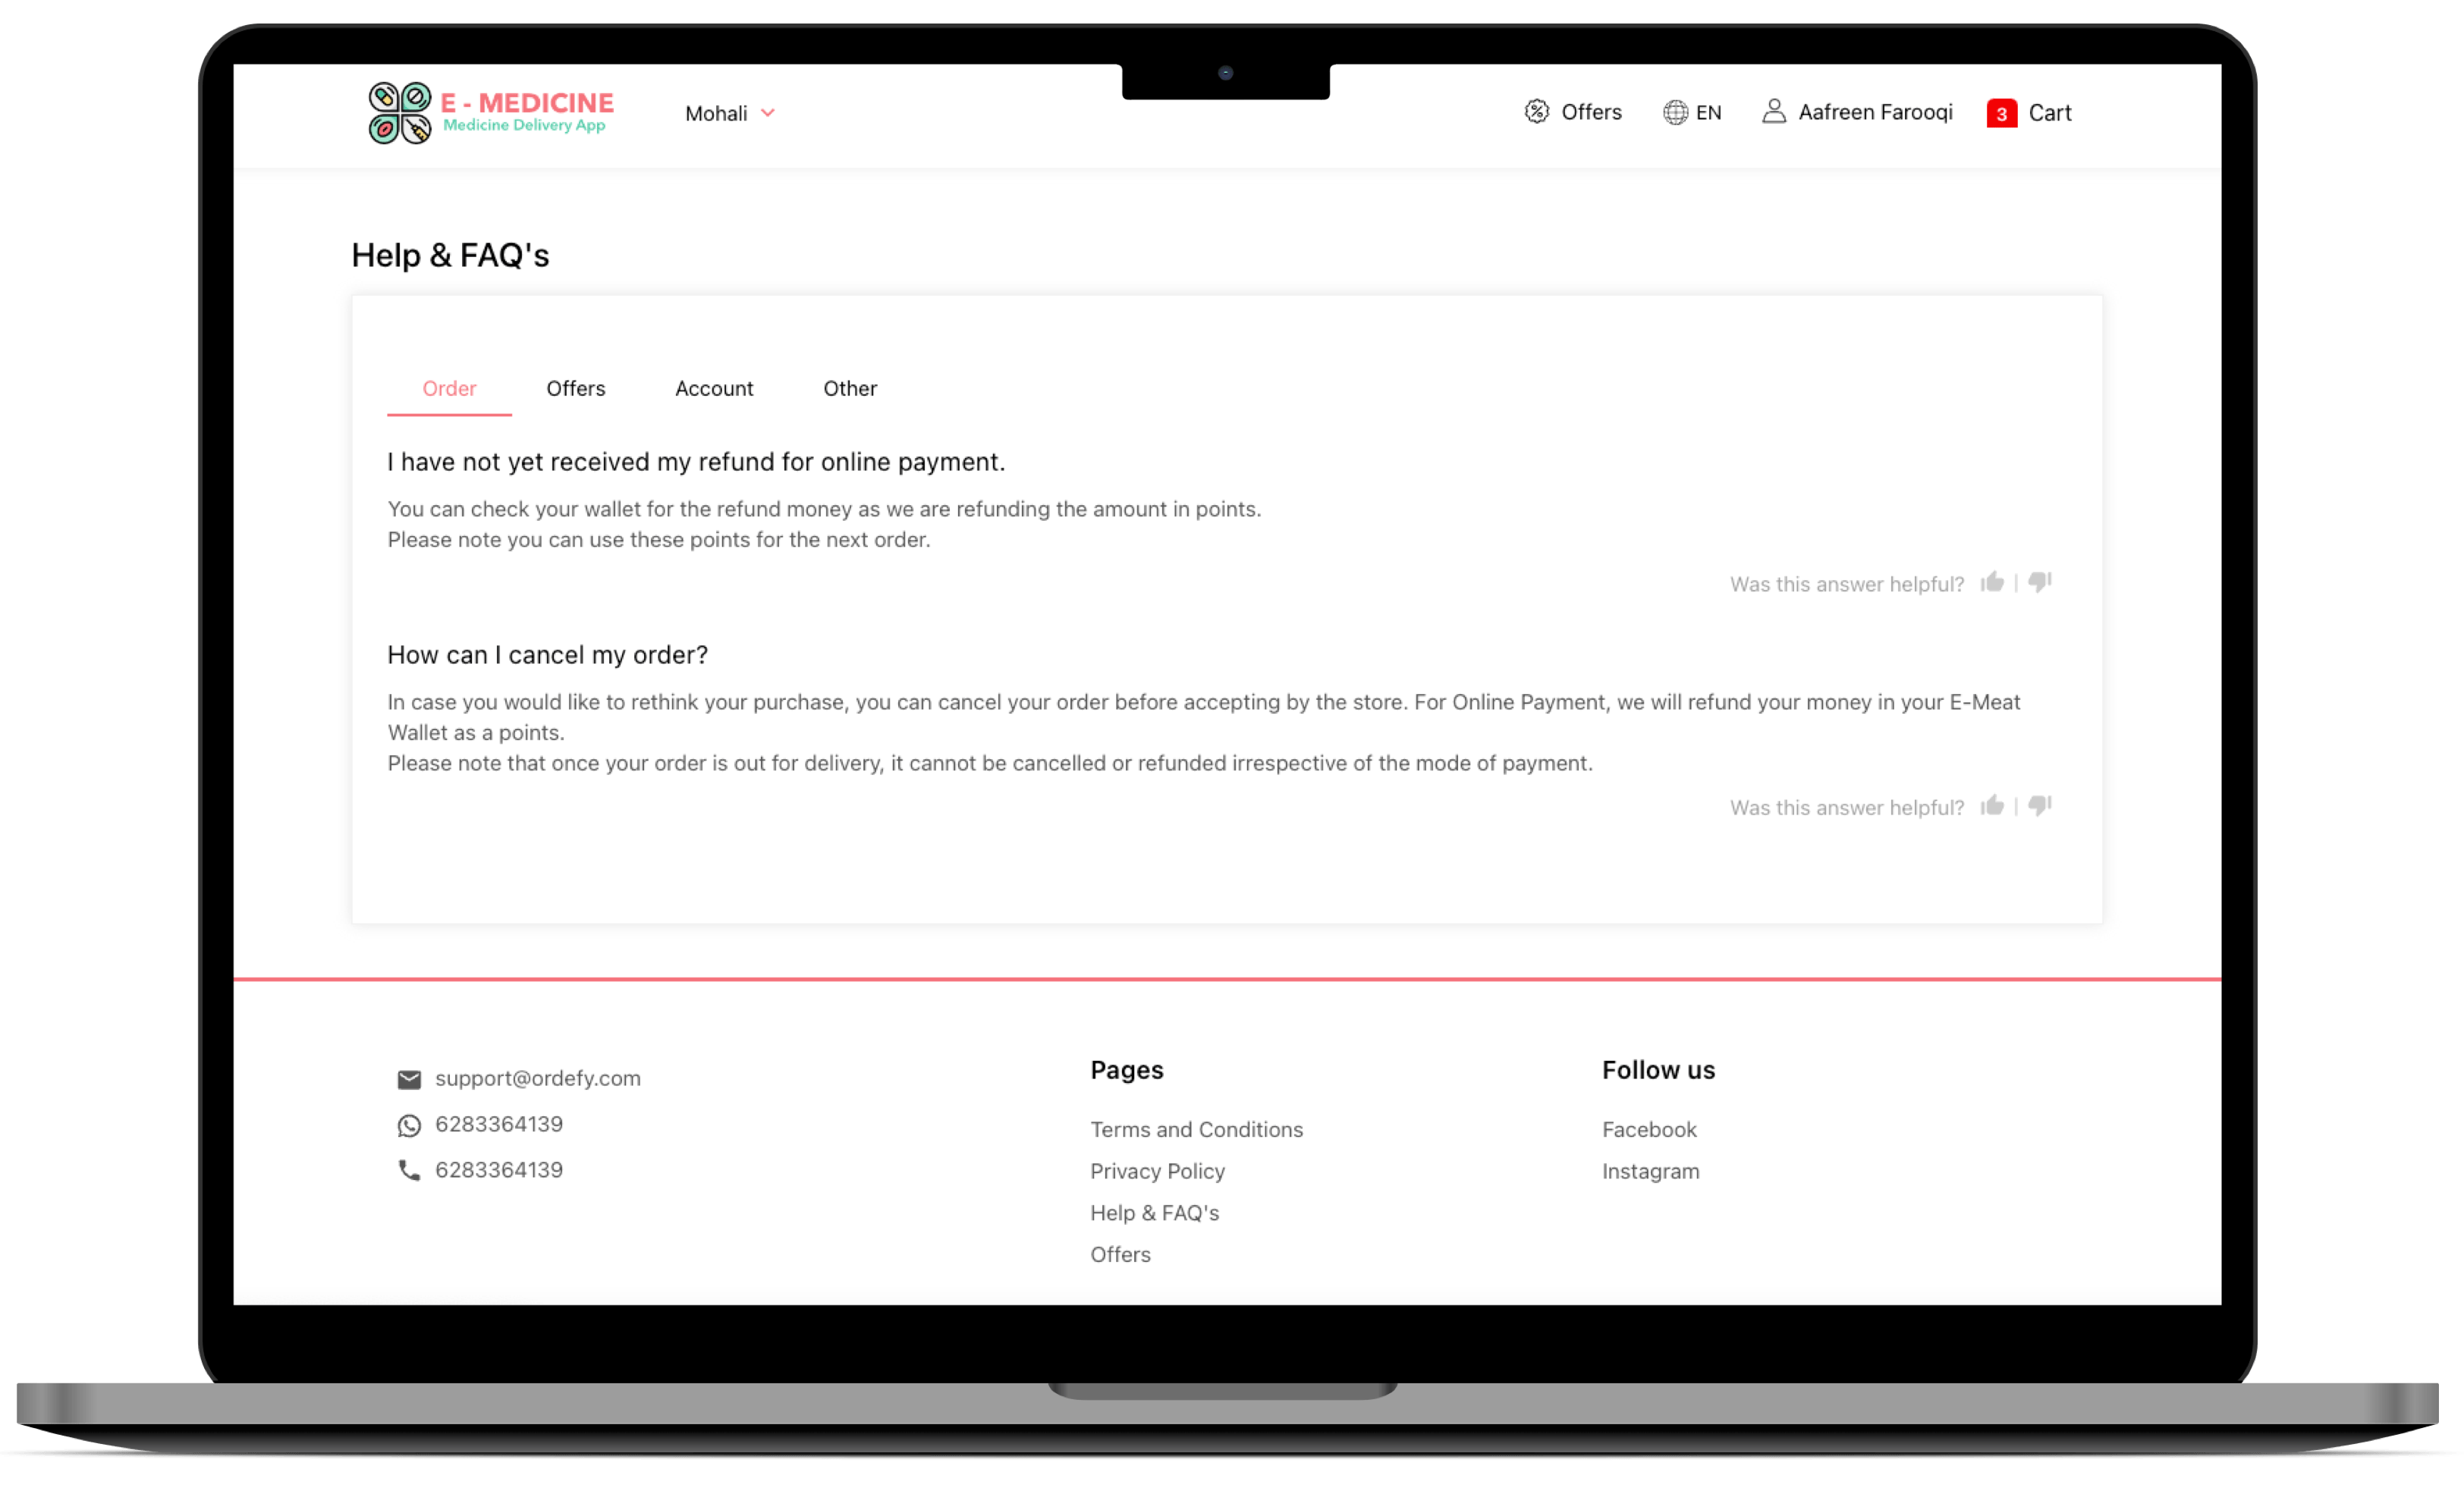This screenshot has width=2464, height=1494.
Task: Click thumbs down on refund answer
Action: coord(2041,582)
